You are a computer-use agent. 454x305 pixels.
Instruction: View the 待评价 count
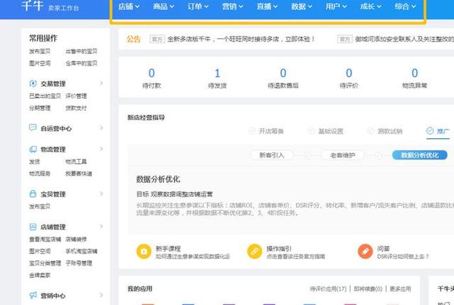tap(349, 73)
